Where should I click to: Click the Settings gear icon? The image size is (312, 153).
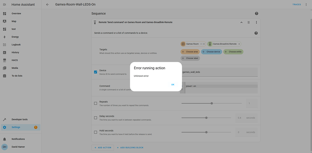tap(5, 127)
